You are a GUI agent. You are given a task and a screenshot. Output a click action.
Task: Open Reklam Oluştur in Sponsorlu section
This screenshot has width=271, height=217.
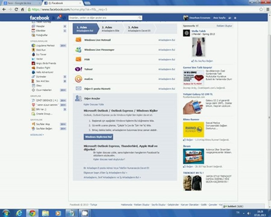pos(224,26)
